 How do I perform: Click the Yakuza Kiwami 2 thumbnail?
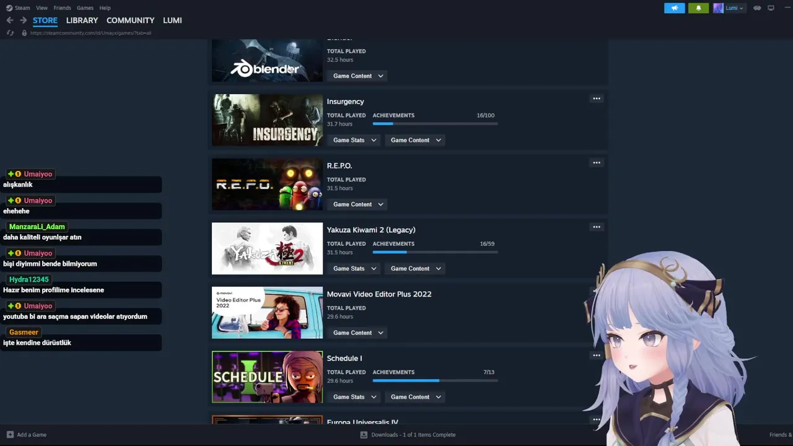[267, 248]
